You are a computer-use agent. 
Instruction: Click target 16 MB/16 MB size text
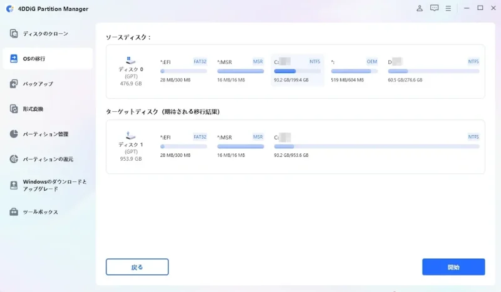pyautogui.click(x=231, y=156)
